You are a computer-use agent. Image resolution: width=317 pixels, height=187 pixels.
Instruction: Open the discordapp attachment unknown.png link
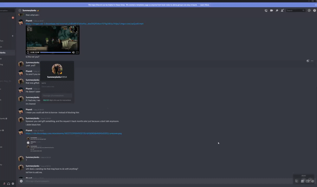click(x=74, y=133)
